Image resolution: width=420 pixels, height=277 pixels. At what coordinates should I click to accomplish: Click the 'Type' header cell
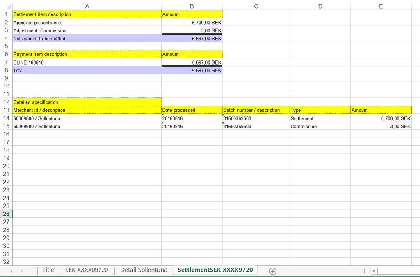(x=320, y=110)
